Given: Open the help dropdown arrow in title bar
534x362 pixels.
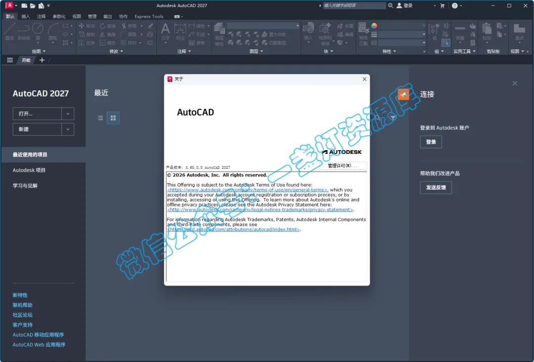Looking at the screenshot, I should 461,6.
